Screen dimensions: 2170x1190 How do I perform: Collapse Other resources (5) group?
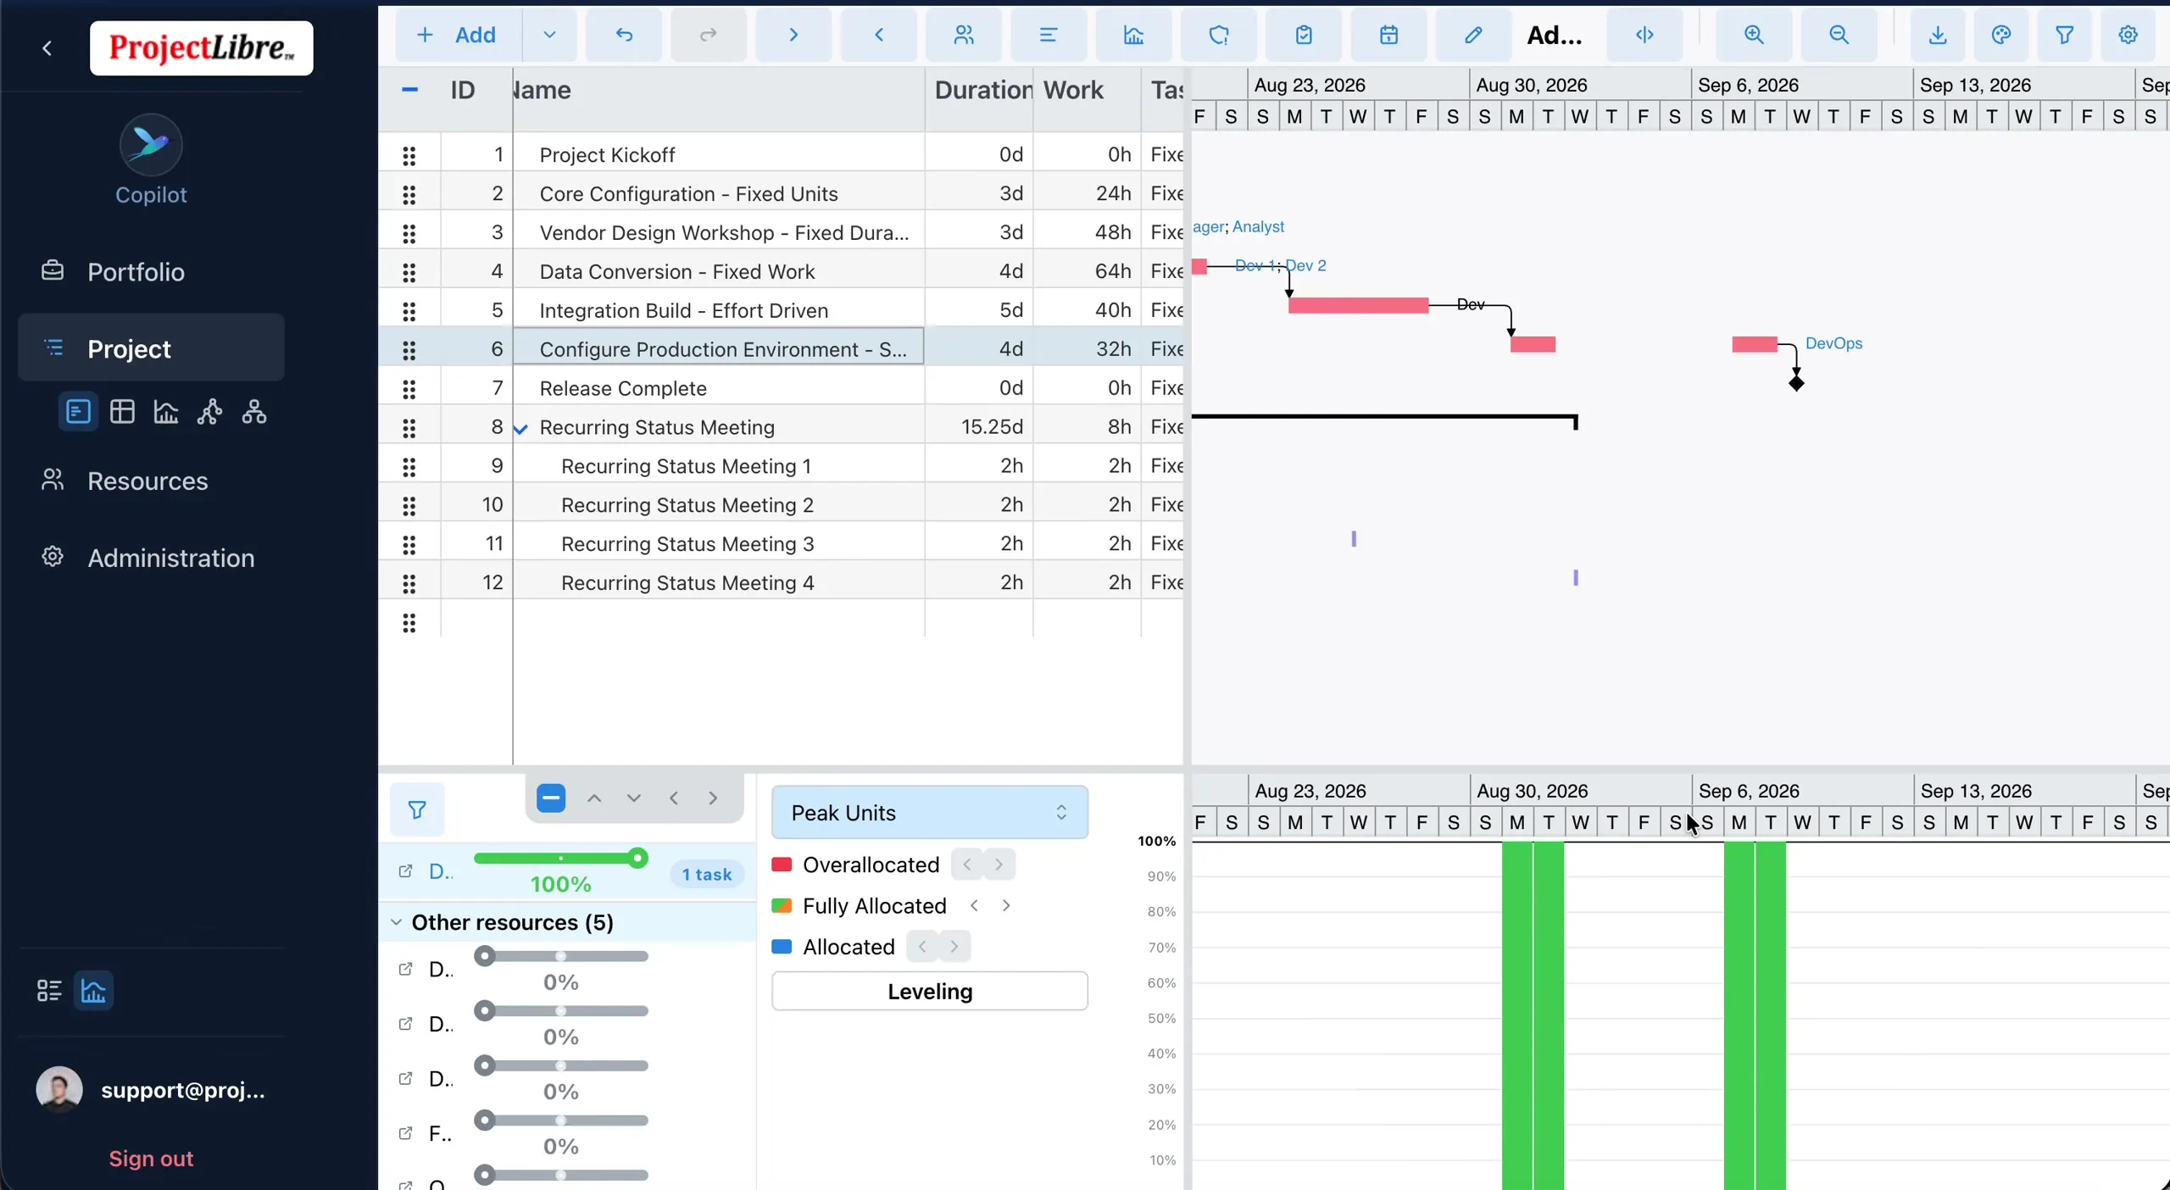(397, 921)
